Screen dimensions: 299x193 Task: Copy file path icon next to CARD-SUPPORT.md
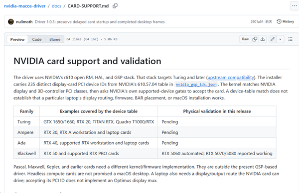pos(115,6)
